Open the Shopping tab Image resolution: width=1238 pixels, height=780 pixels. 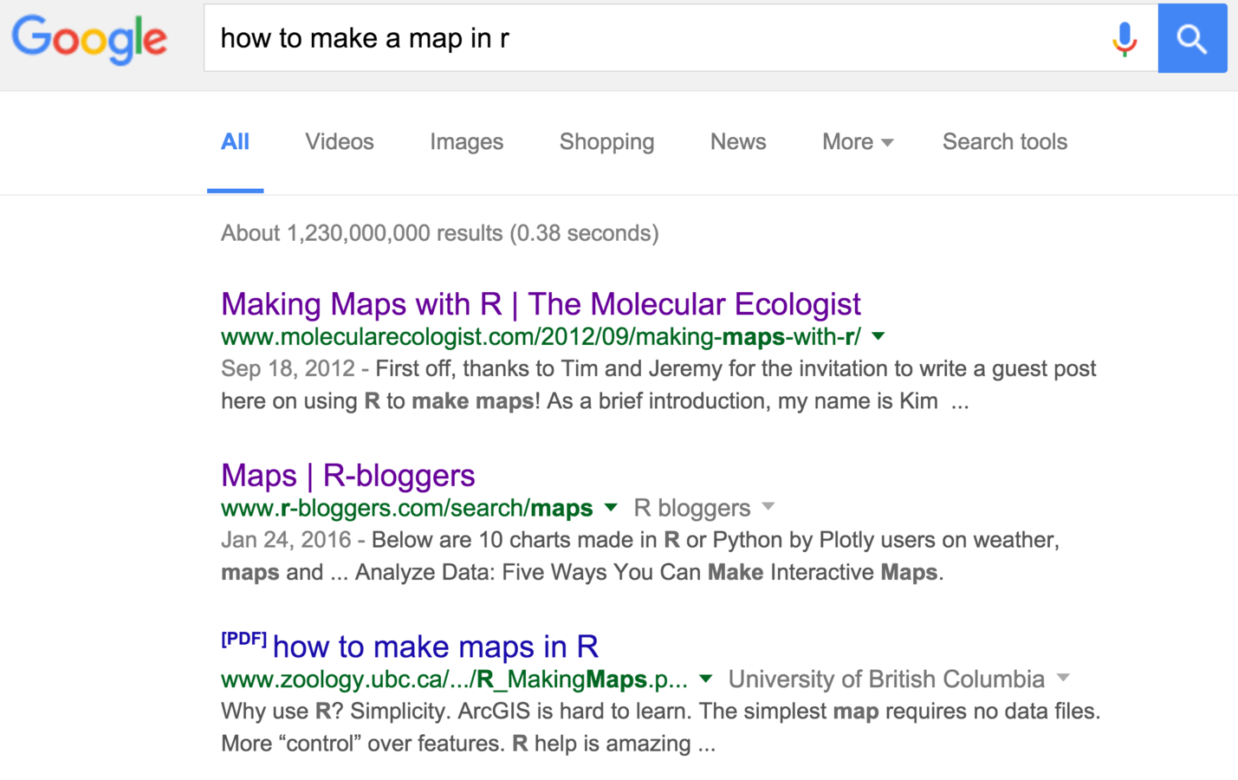click(606, 142)
